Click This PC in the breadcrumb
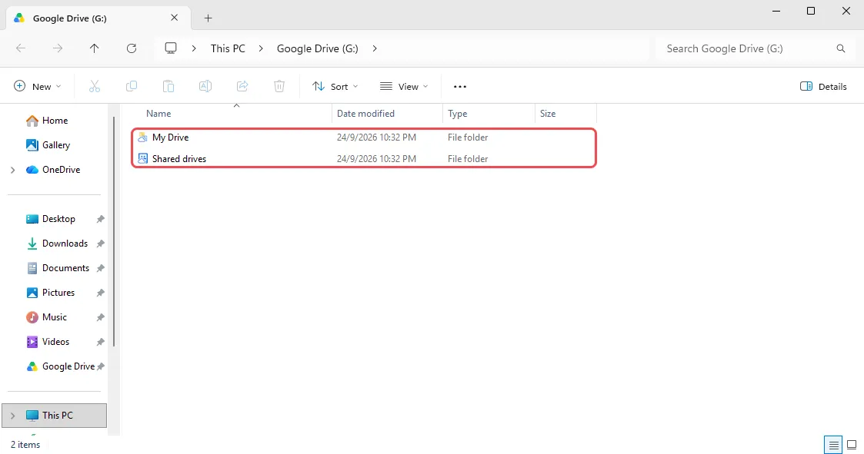864x454 pixels. point(228,48)
